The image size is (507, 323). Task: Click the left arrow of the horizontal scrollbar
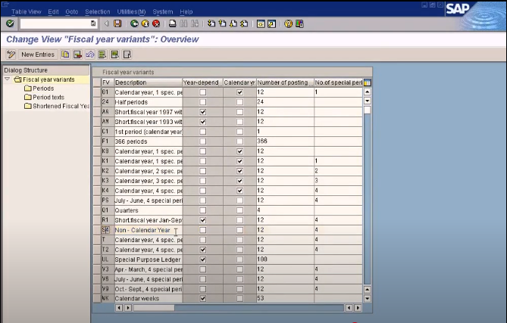[119, 308]
